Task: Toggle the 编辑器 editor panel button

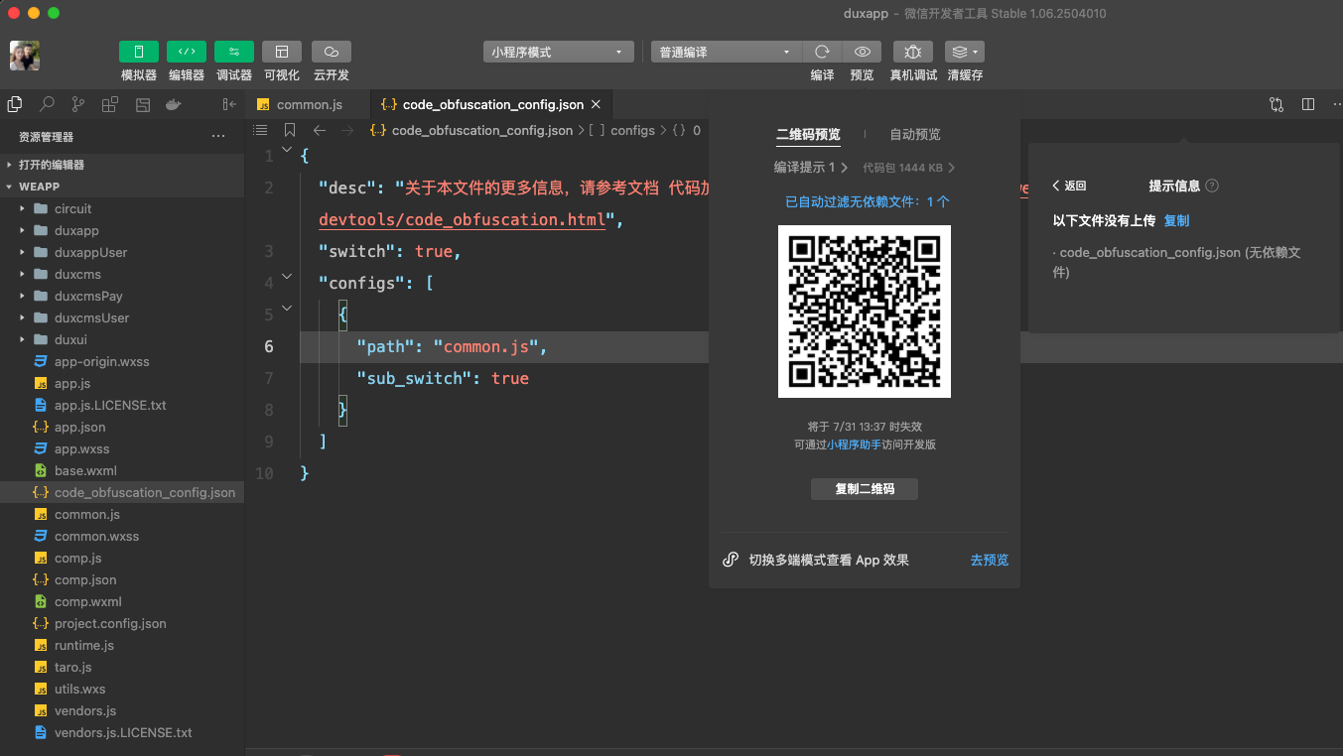Action: tap(187, 52)
